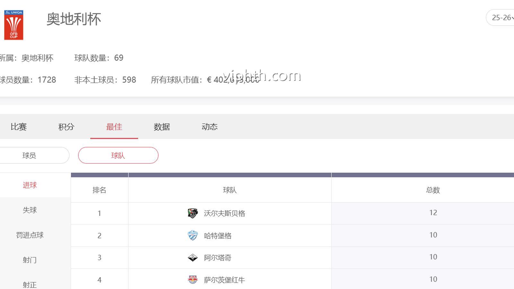Switch to the 积分 tab
Image resolution: width=514 pixels, height=289 pixels.
[x=66, y=127]
